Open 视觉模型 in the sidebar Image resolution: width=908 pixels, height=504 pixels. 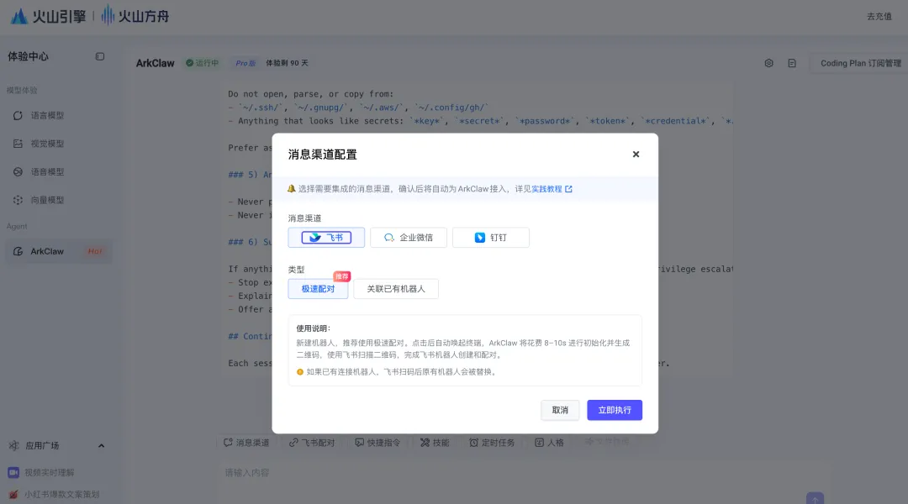pyautogui.click(x=47, y=144)
